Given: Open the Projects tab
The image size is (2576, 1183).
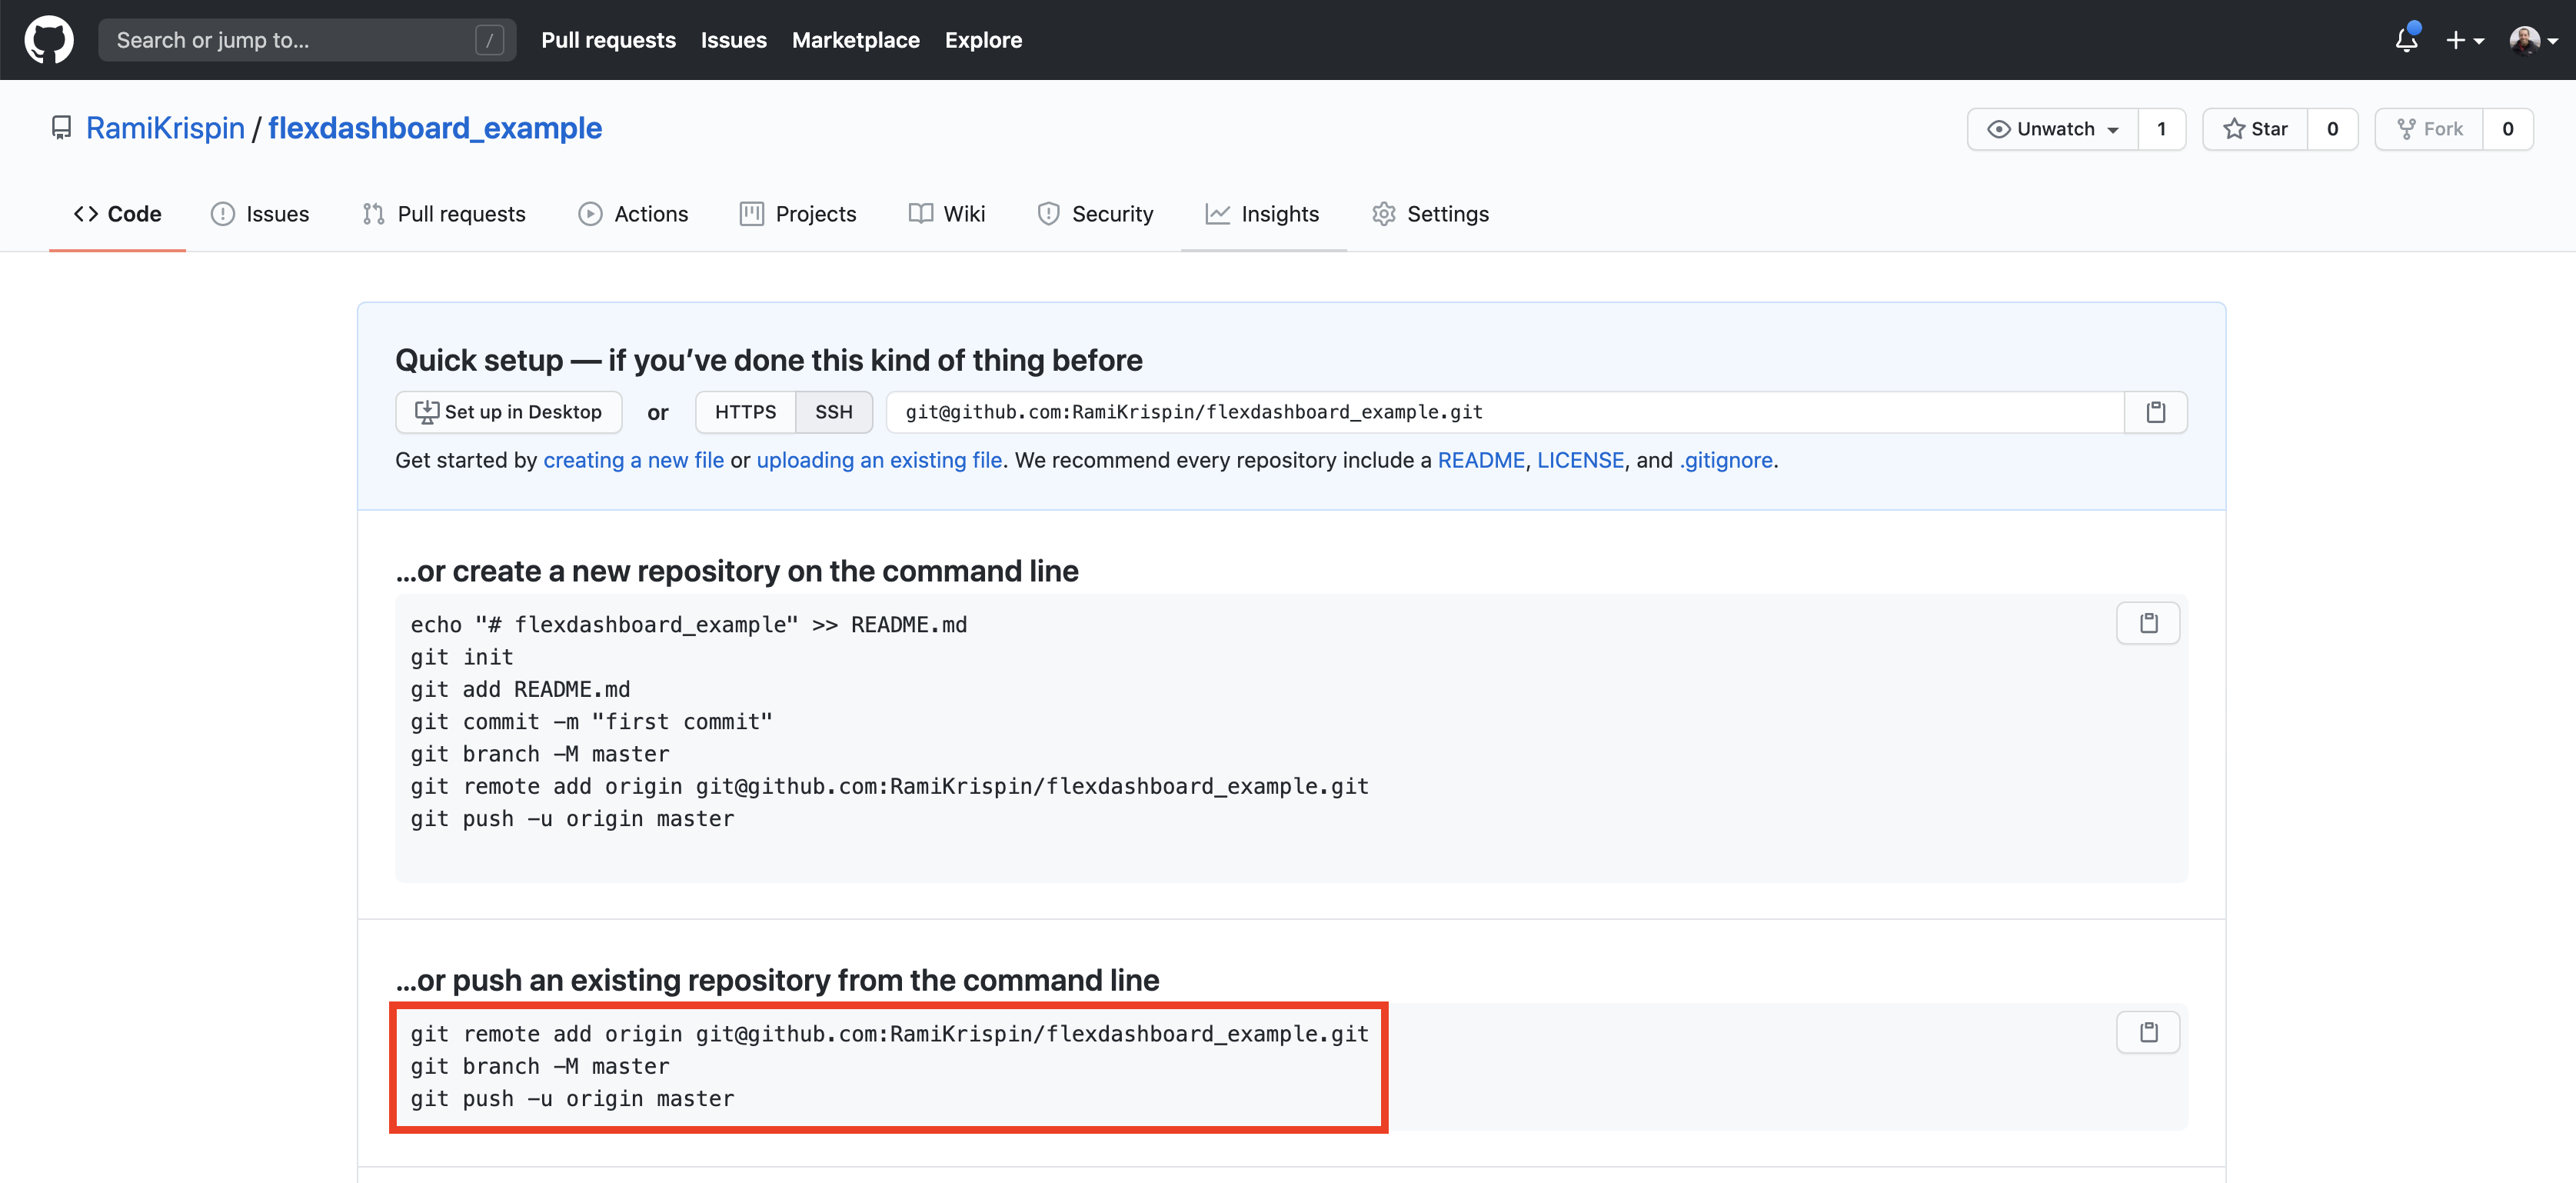Looking at the screenshot, I should [x=798, y=214].
